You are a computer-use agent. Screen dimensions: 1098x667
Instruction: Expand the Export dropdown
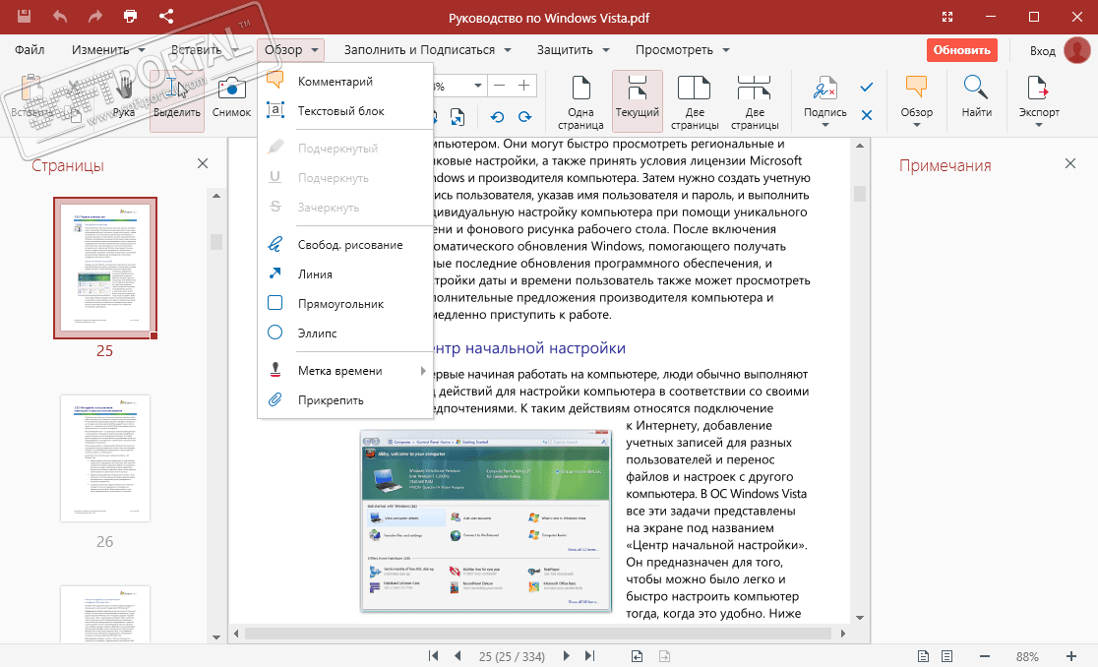tap(1039, 125)
